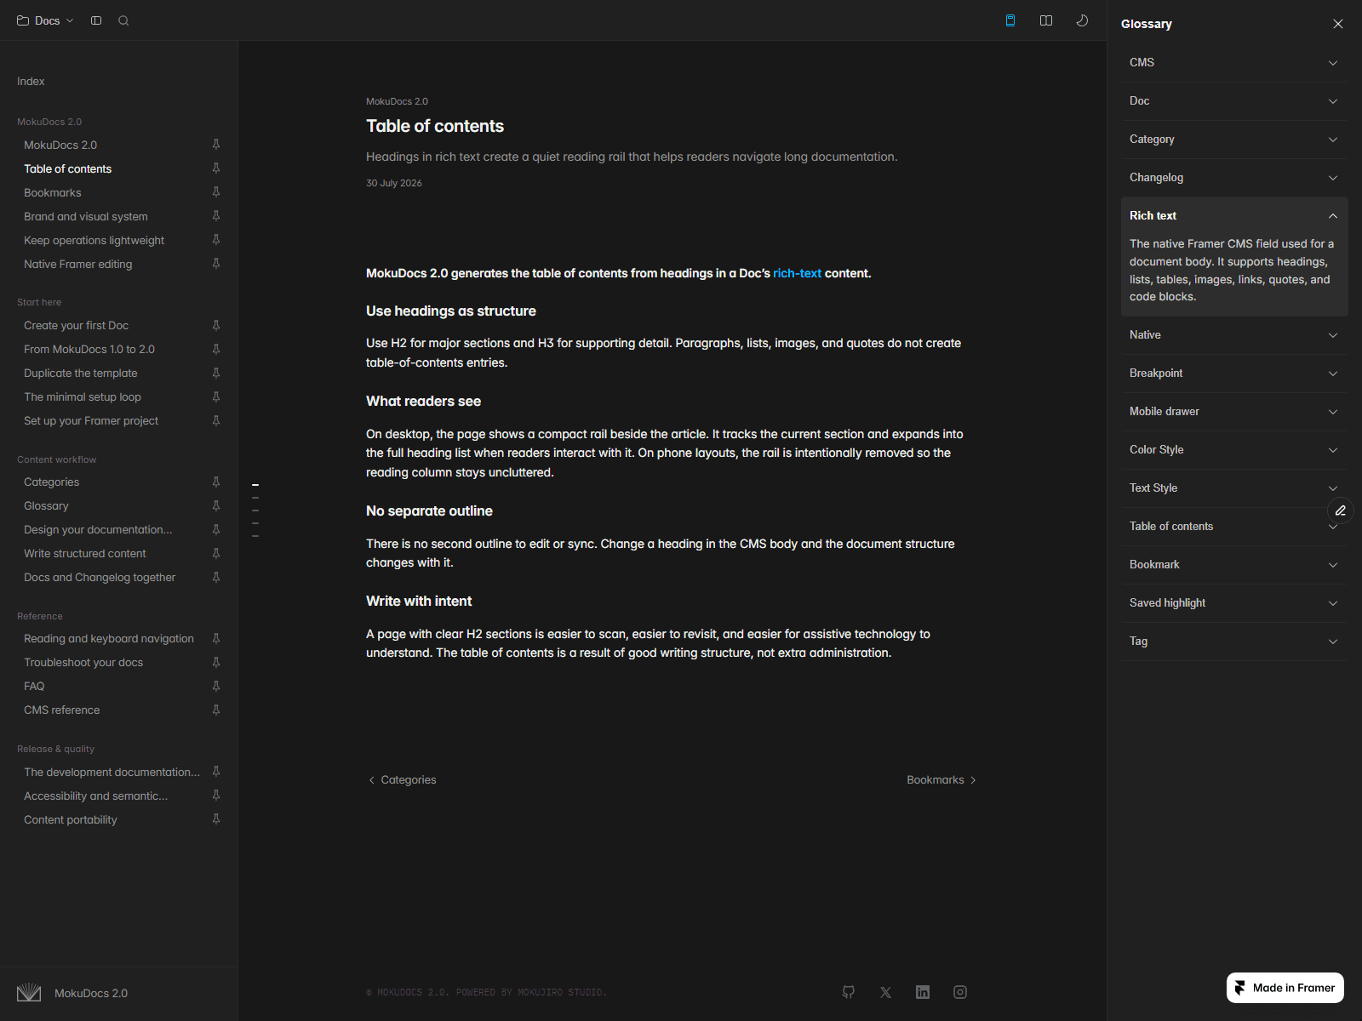
Task: Toggle the sidebar panel icon
Action: click(x=96, y=20)
